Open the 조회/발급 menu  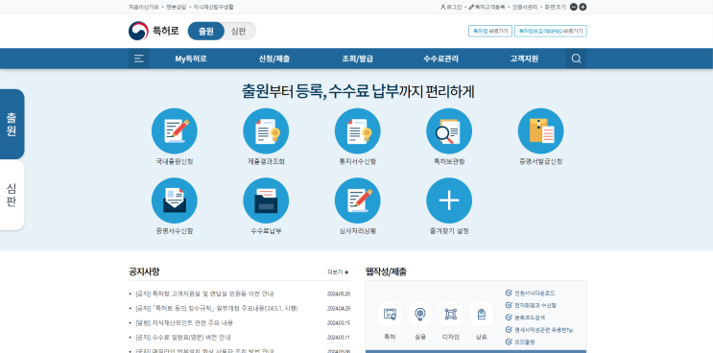click(357, 59)
